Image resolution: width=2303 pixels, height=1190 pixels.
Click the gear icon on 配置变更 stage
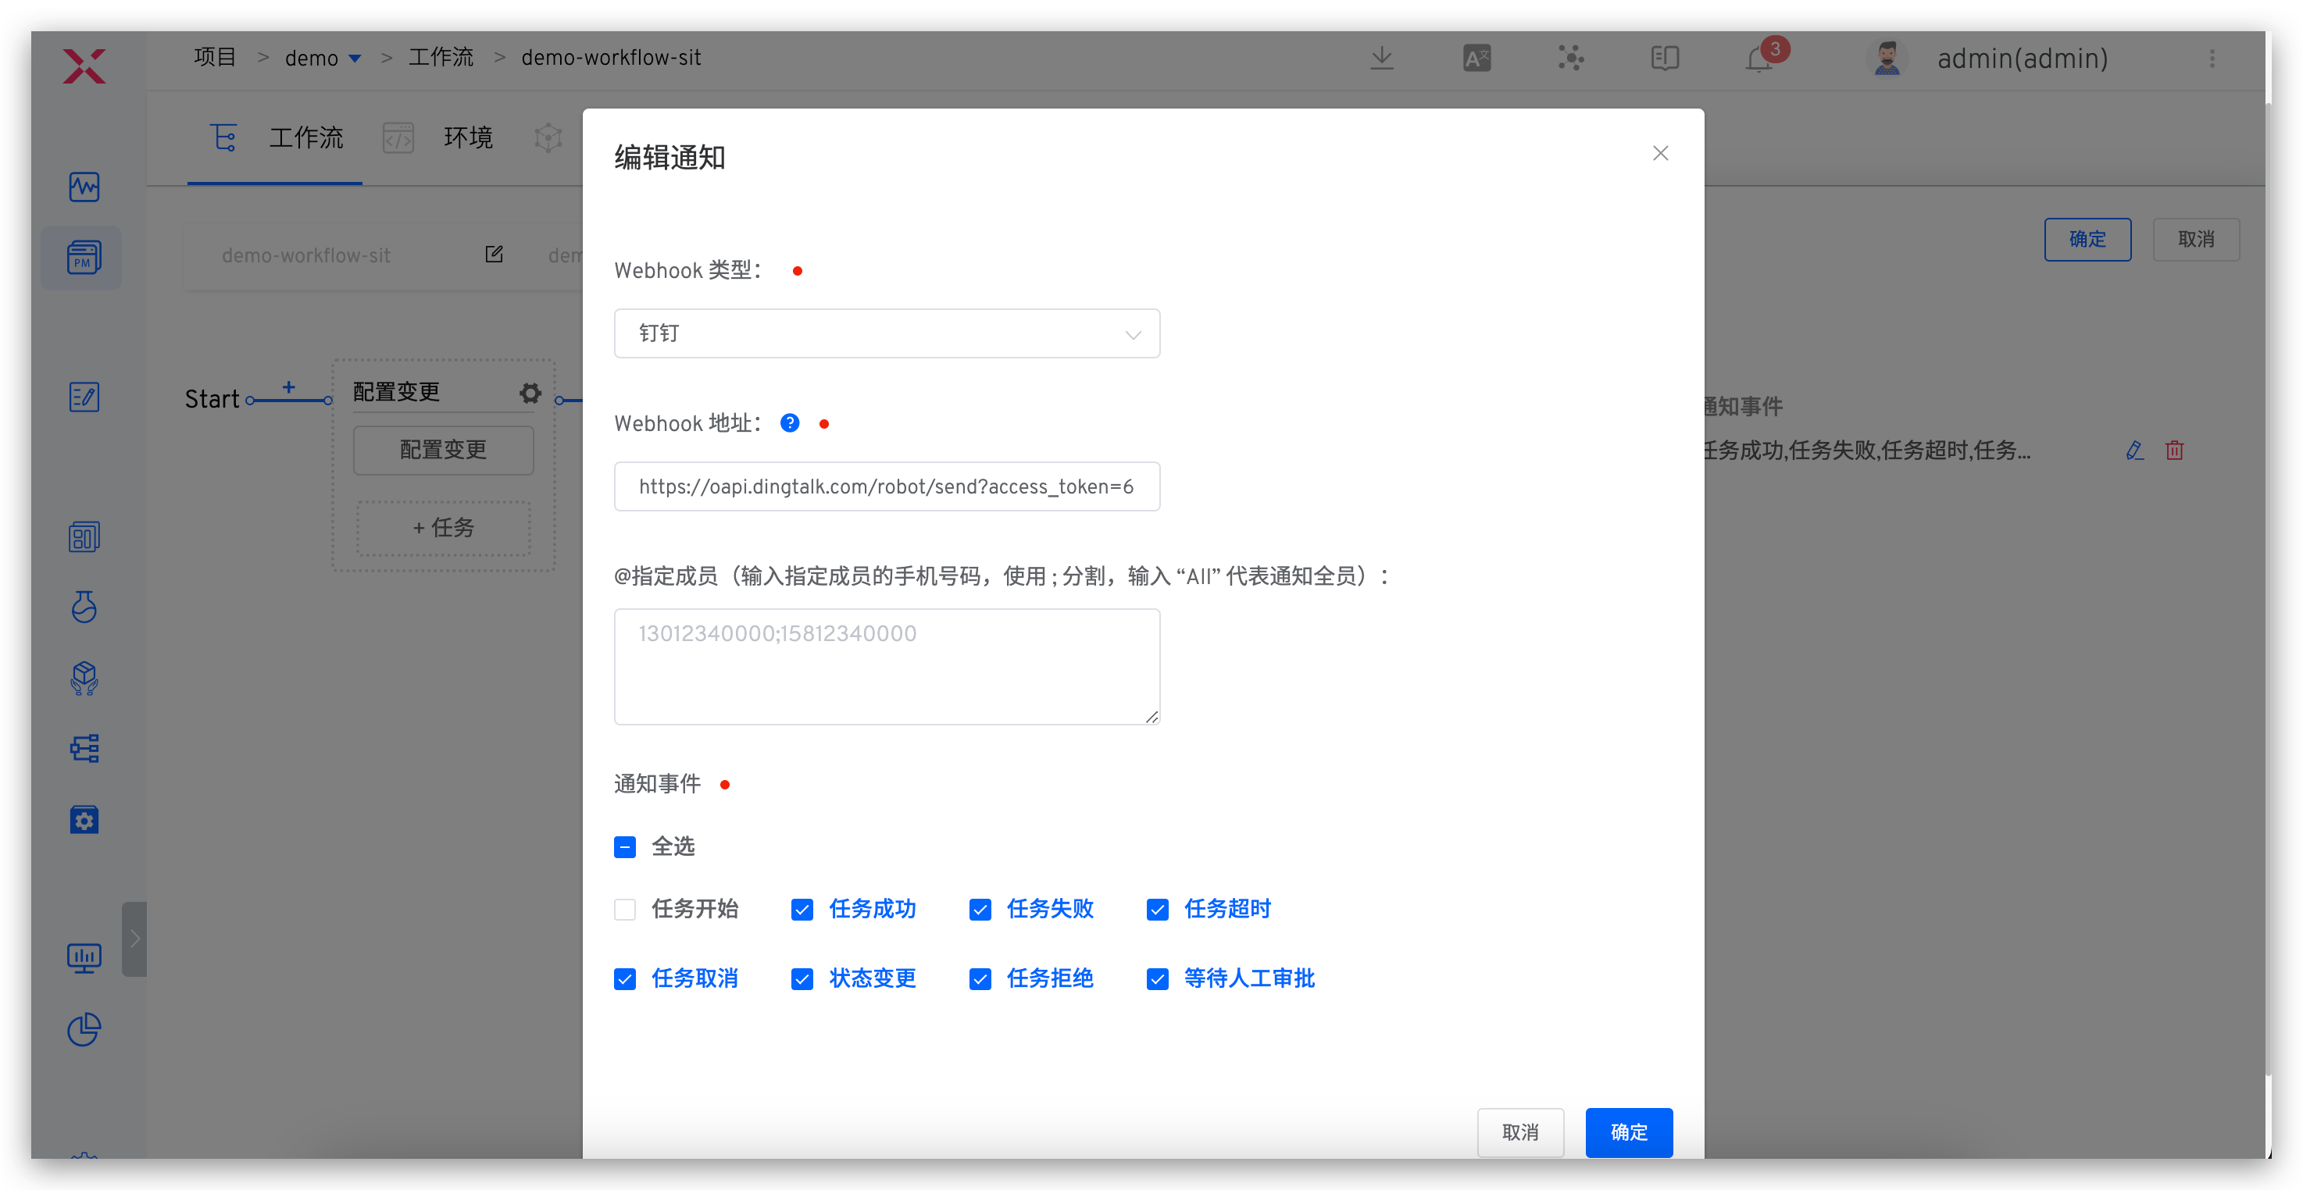pyautogui.click(x=530, y=392)
